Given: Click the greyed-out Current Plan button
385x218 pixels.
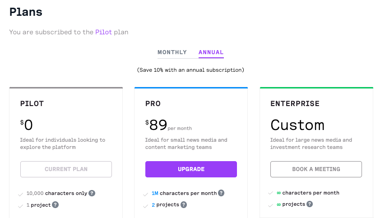Looking at the screenshot, I should [x=66, y=169].
